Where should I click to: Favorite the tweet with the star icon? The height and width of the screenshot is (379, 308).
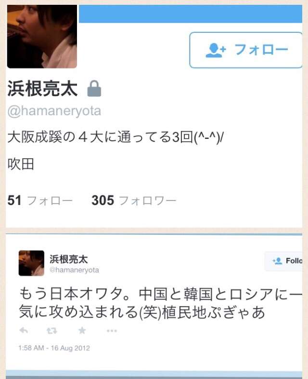[82, 330]
